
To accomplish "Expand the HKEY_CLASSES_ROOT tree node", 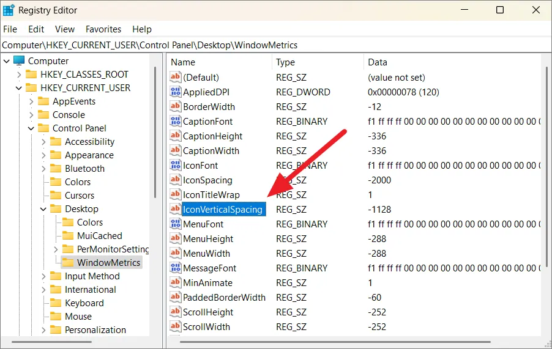I will pos(19,75).
